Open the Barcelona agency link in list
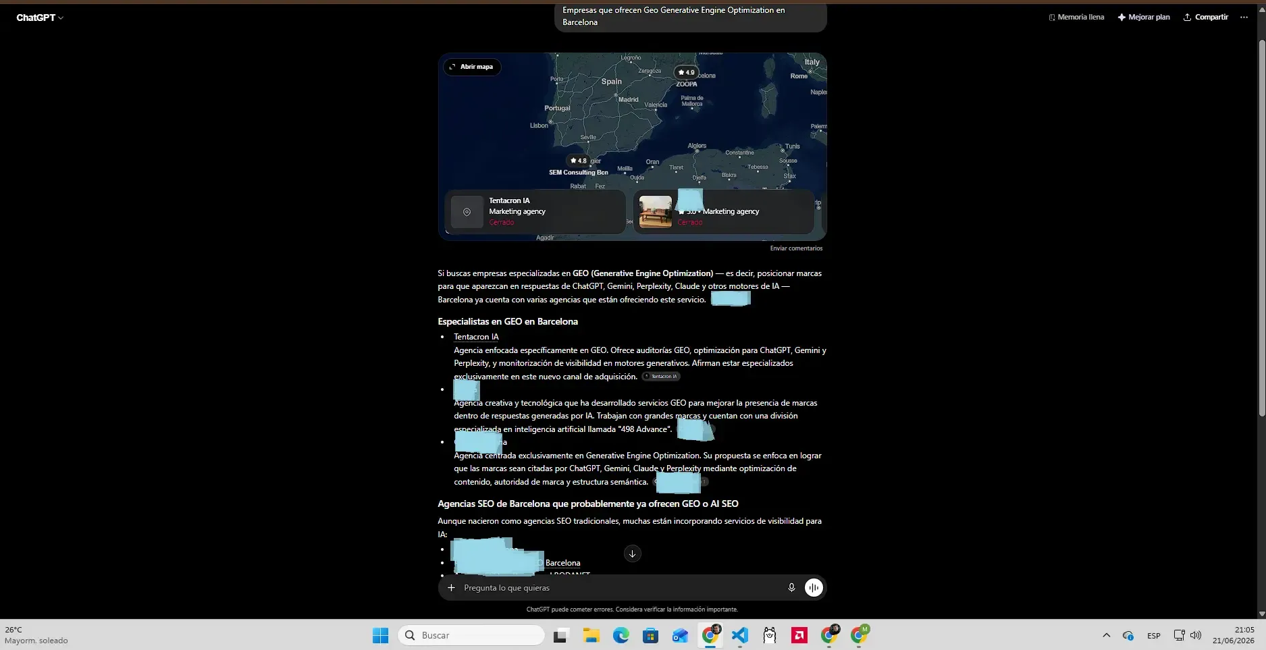 [562, 563]
